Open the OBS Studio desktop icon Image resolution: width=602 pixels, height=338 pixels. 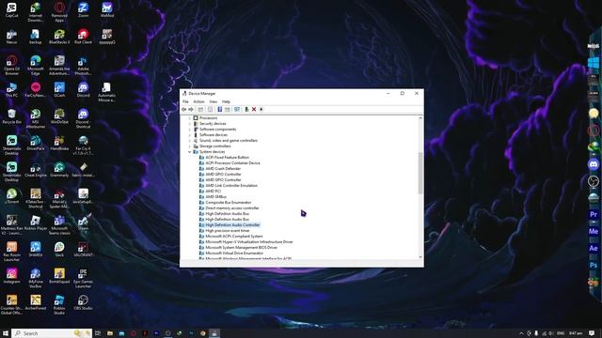coord(83,302)
